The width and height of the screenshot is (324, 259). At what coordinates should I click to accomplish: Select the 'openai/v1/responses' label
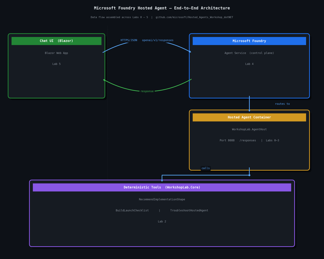tap(158, 40)
